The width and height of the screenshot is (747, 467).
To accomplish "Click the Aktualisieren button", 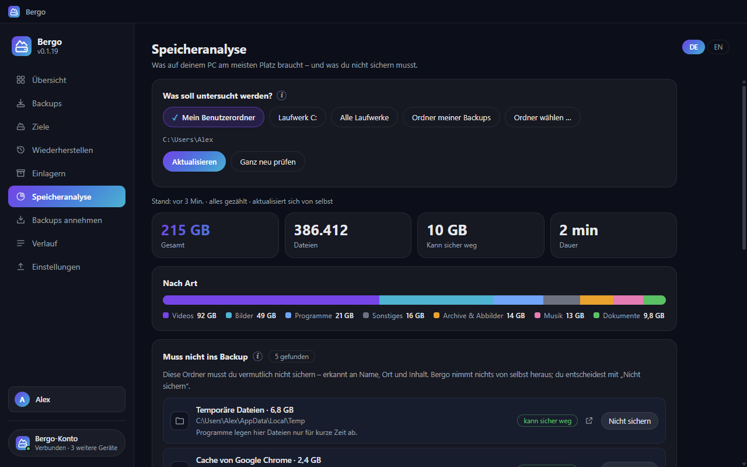I will point(194,162).
